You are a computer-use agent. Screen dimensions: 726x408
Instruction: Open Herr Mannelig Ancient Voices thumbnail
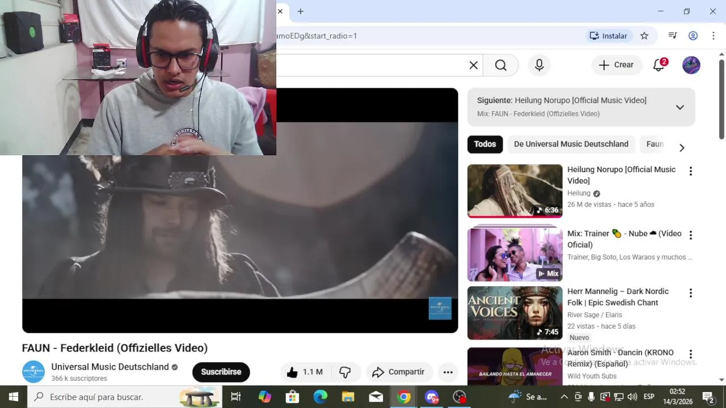click(x=515, y=313)
